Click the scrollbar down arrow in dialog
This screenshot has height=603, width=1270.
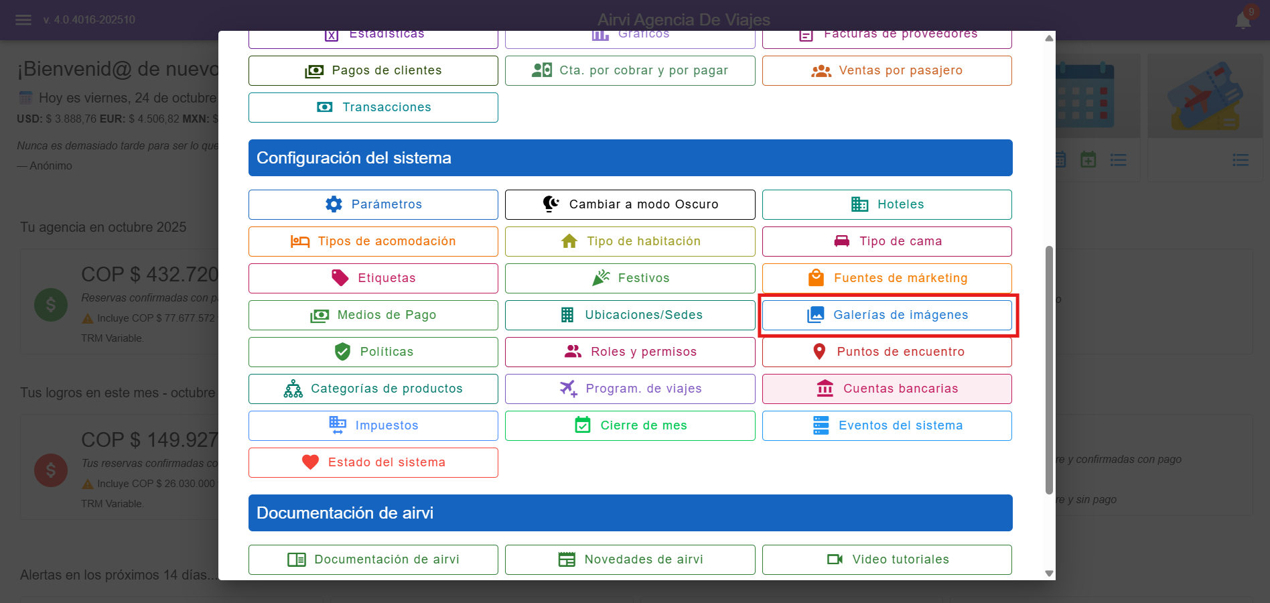click(x=1049, y=574)
